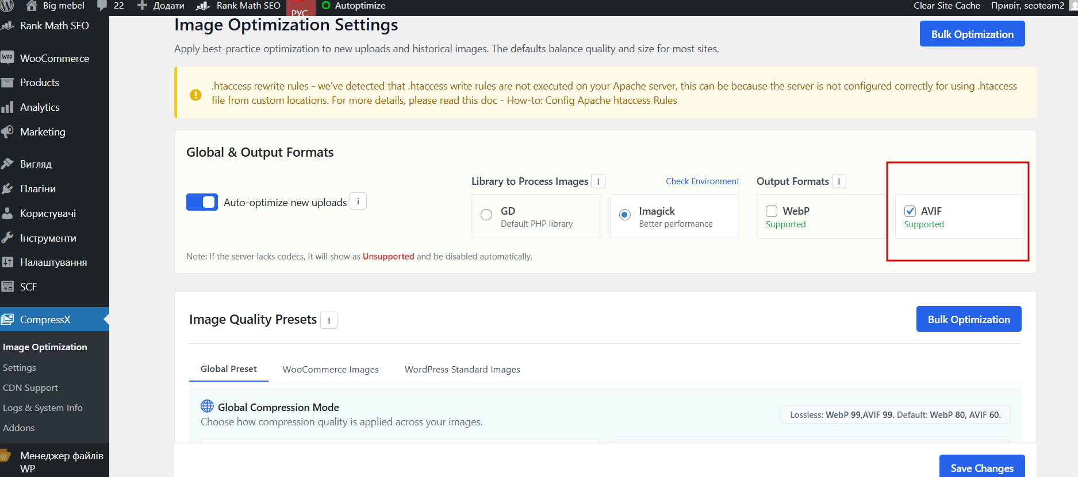Image resolution: width=1078 pixels, height=477 pixels.
Task: Switch to the WooCommerce Images tab
Action: tap(331, 370)
